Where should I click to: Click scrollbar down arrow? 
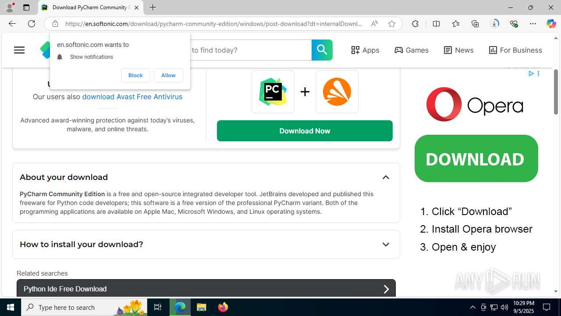click(556, 291)
